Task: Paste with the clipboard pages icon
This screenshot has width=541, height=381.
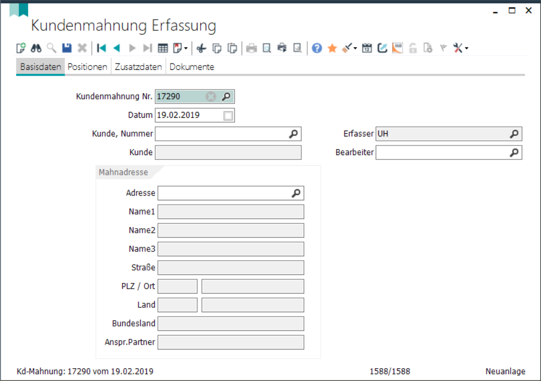Action: [x=232, y=48]
